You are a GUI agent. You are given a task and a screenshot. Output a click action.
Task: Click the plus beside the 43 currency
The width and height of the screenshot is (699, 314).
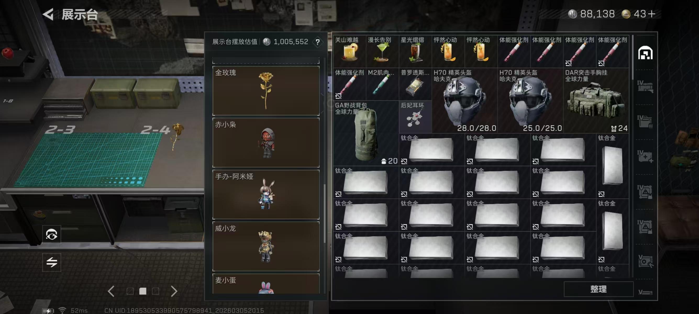pos(652,14)
